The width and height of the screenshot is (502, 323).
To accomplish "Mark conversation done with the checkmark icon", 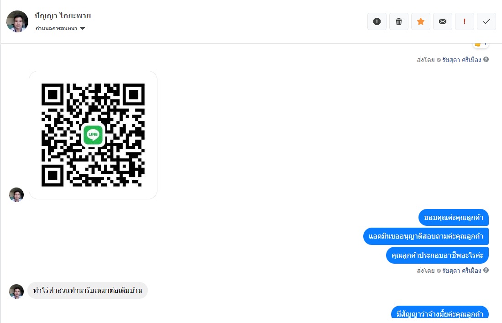I will click(486, 21).
